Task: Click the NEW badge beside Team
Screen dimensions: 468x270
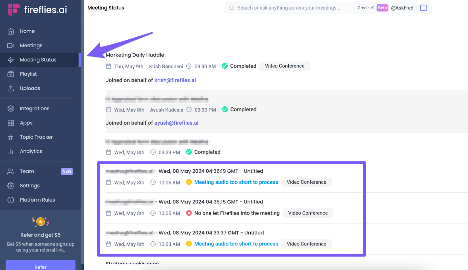Action: 67,171
